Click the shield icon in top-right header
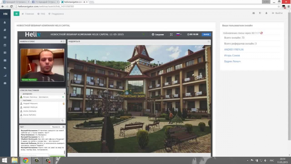The height and width of the screenshot is (164, 291). [x=260, y=13]
